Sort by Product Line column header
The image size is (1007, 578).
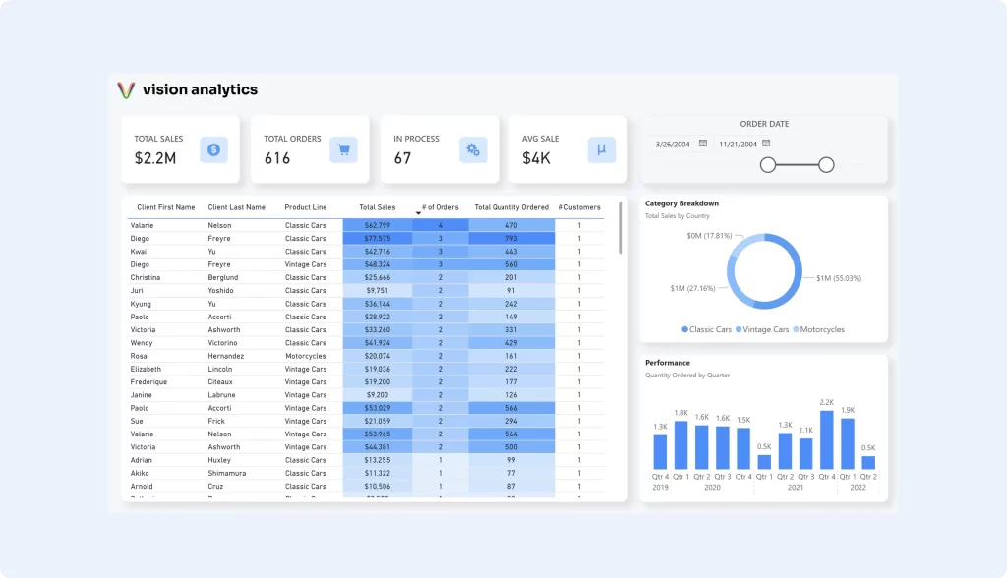coord(306,207)
